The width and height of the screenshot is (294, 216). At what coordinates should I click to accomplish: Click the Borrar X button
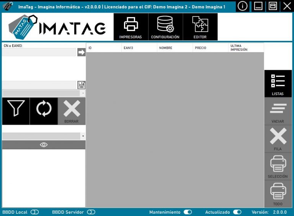72,111
